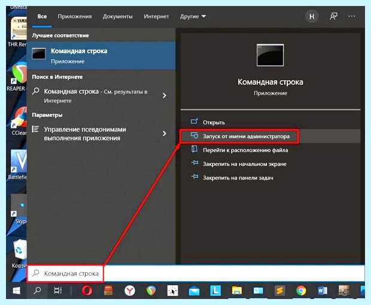Open the blue L app on the taskbar

tap(215, 291)
